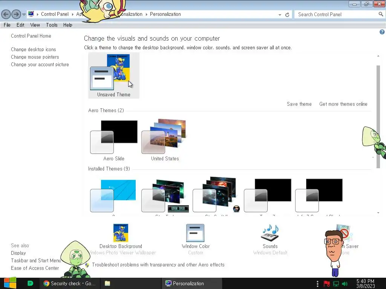The image size is (386, 289).
Task: Switch to Chrome Security check taskbar button
Action: 69,283
